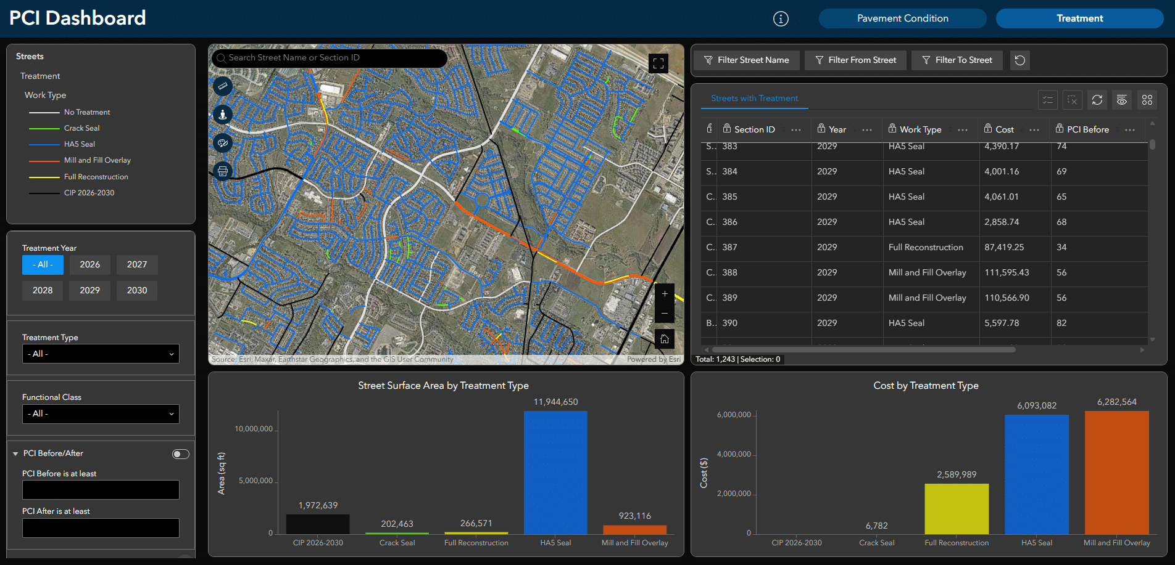The width and height of the screenshot is (1175, 565).
Task: Open the Print tool on the map
Action: pos(222,171)
